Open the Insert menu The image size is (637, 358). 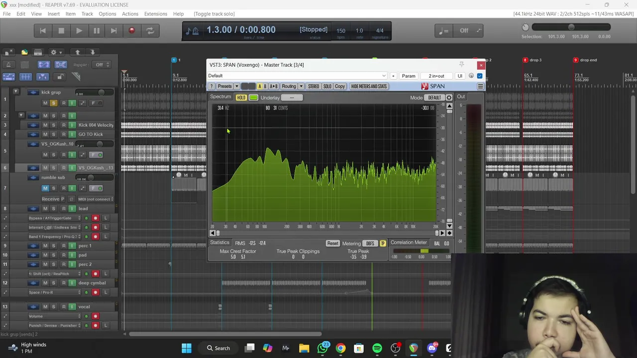click(x=54, y=14)
